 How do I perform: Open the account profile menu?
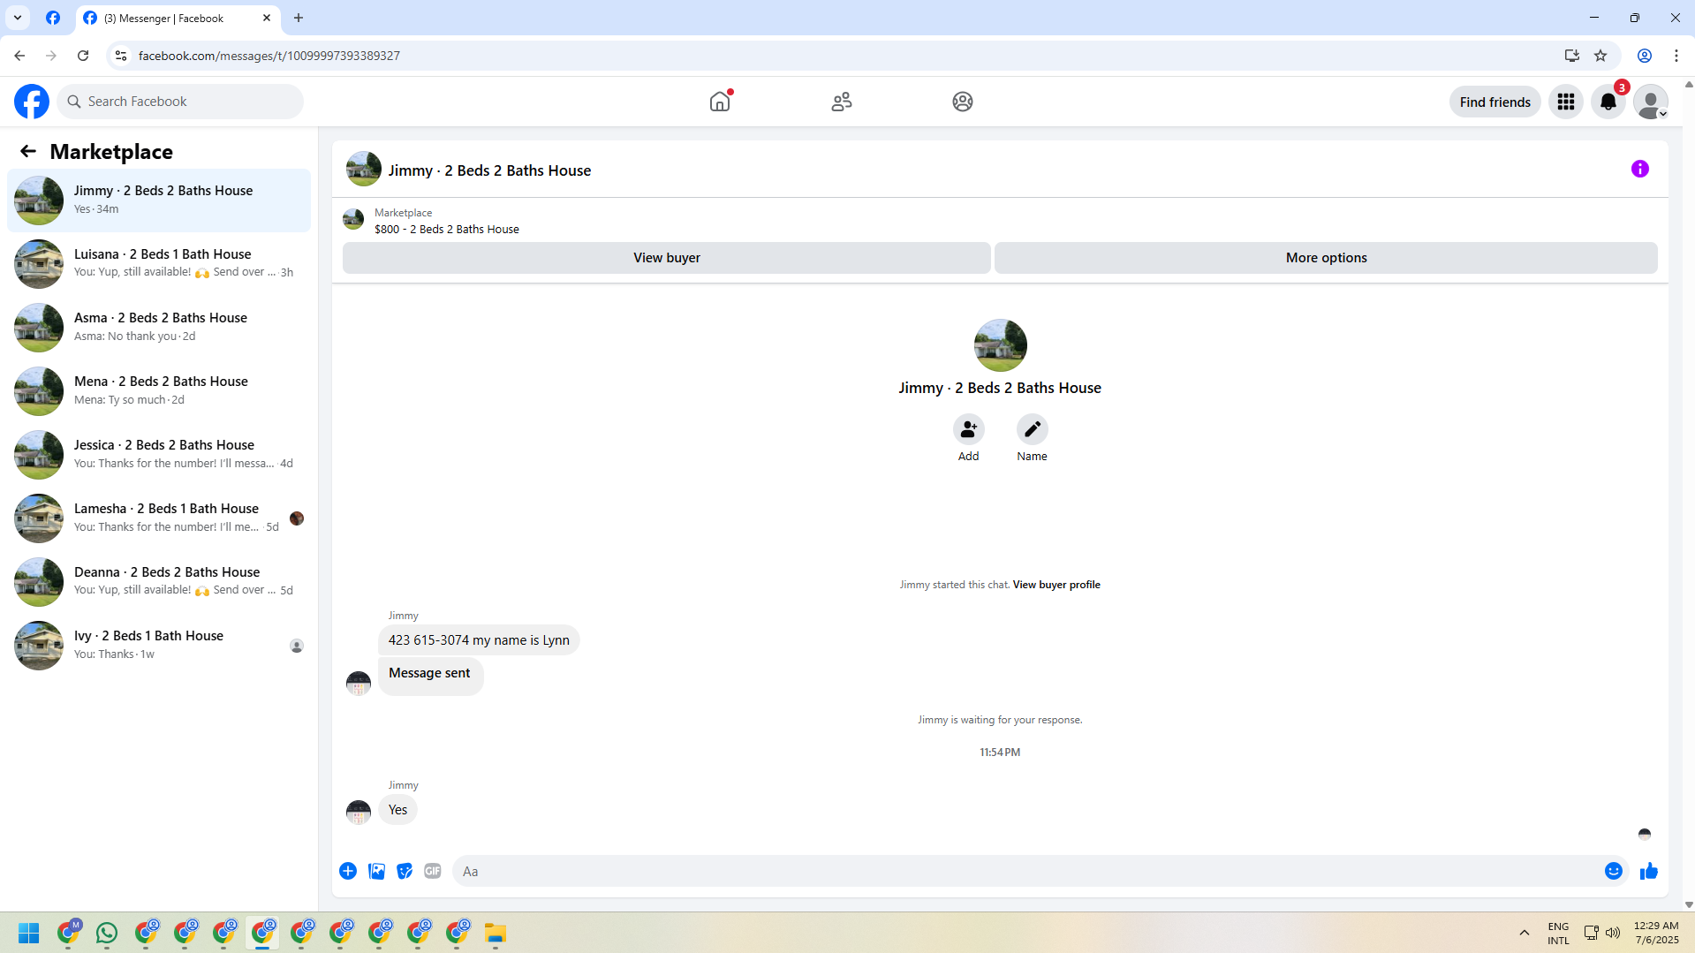click(x=1650, y=102)
